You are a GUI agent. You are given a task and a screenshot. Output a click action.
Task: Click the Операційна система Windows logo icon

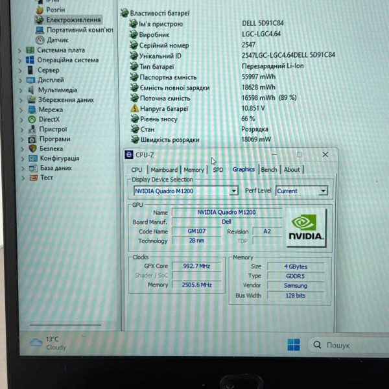tap(30, 60)
